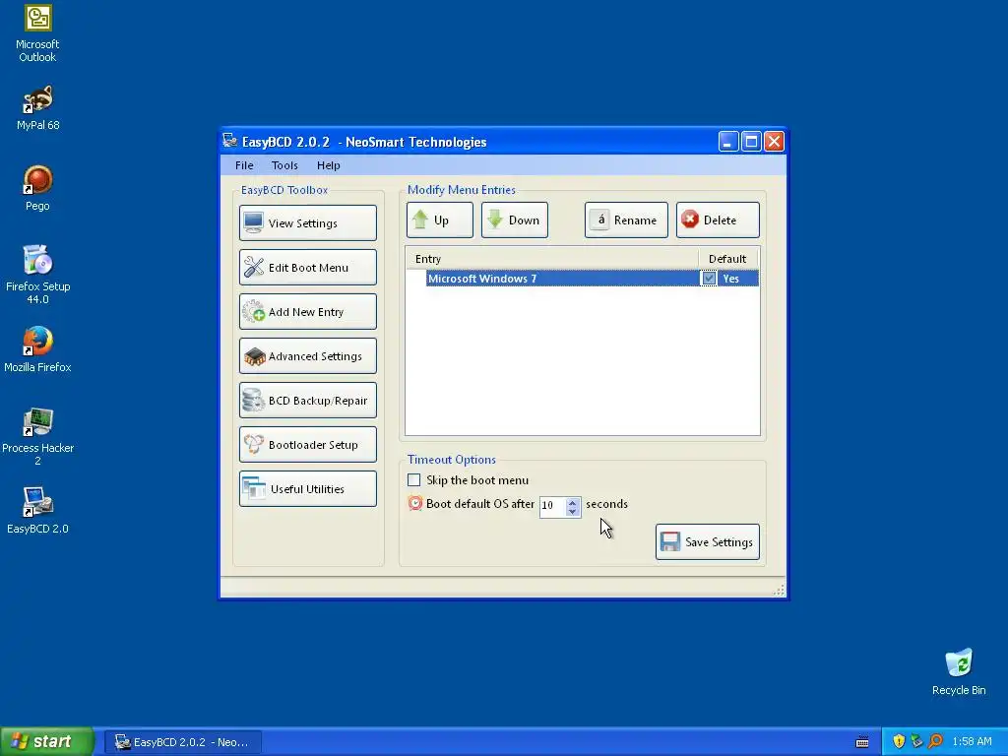Open Add New Entry section
The image size is (1008, 756).
tap(308, 312)
